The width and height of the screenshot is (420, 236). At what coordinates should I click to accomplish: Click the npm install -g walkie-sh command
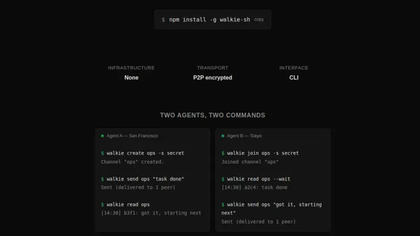[x=209, y=20]
